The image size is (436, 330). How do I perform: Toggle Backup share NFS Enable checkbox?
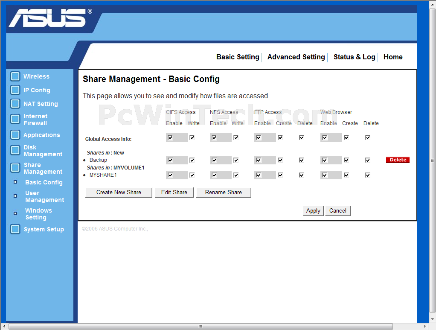[x=214, y=160]
